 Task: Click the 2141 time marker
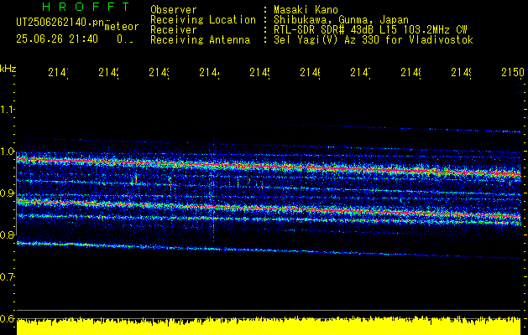tap(58, 72)
